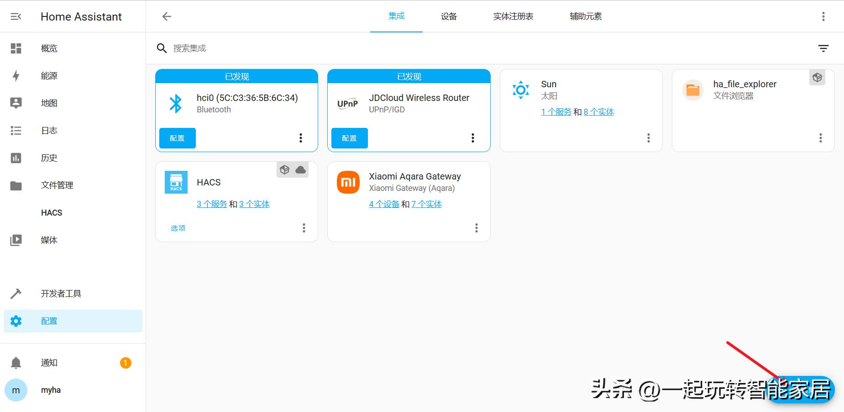Switch to the 实体注册表 tab

pyautogui.click(x=513, y=16)
